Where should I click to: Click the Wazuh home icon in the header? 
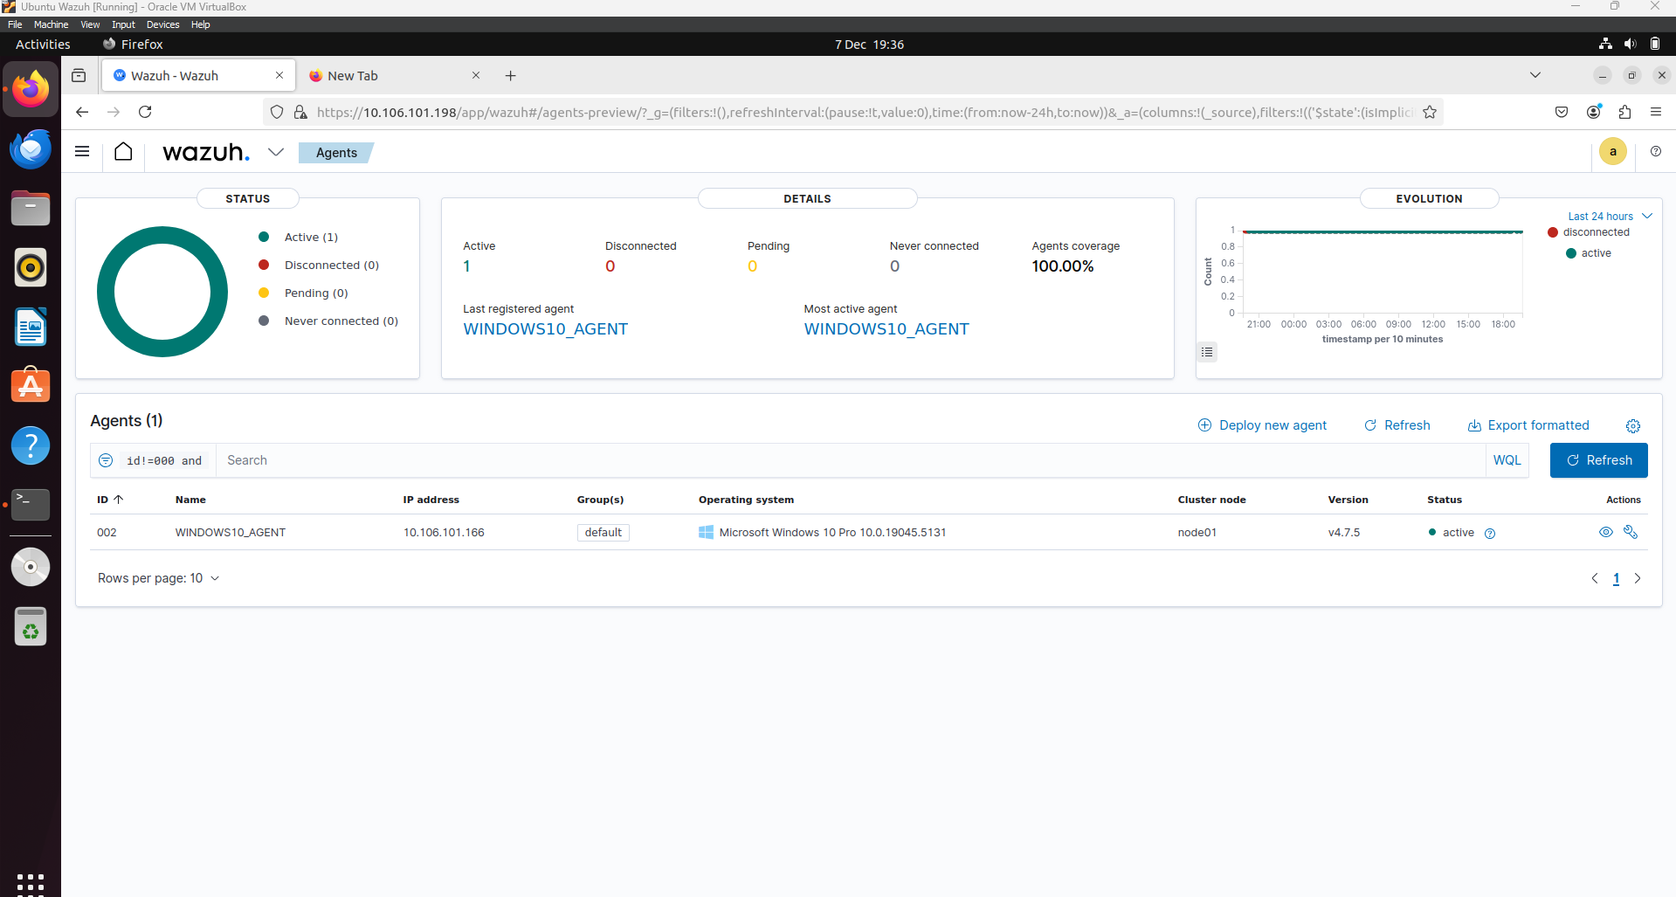point(122,151)
